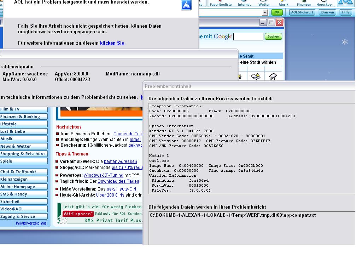
Task: Open the 'sexy Heute-Girl' link
Action: [x=121, y=189]
